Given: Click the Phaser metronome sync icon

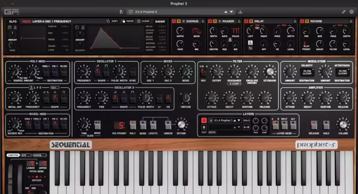Looking at the screenshot, I should coord(230,40).
